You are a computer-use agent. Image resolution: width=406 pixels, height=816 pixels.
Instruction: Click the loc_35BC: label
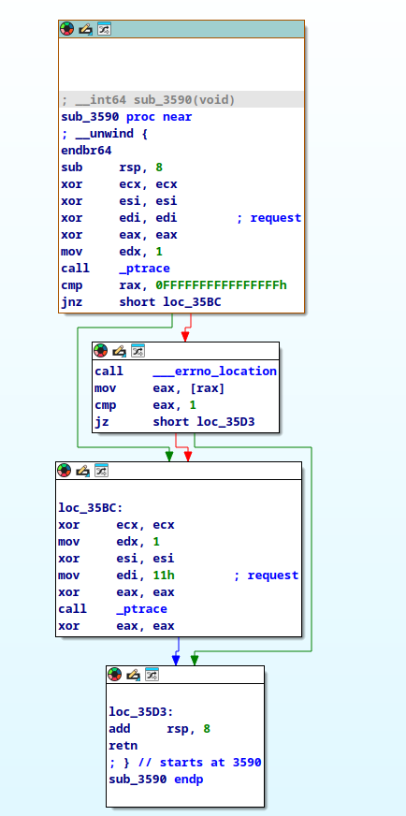click(x=91, y=507)
